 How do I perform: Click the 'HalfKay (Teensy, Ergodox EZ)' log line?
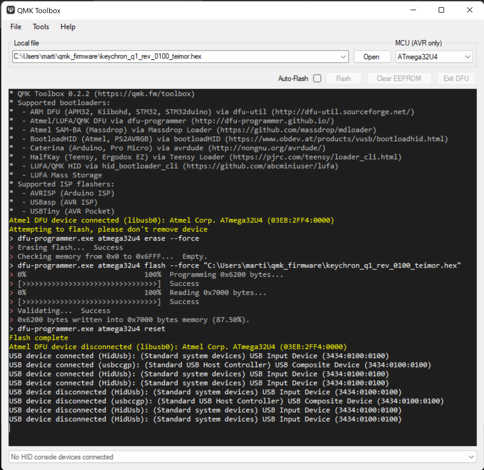pos(205,157)
